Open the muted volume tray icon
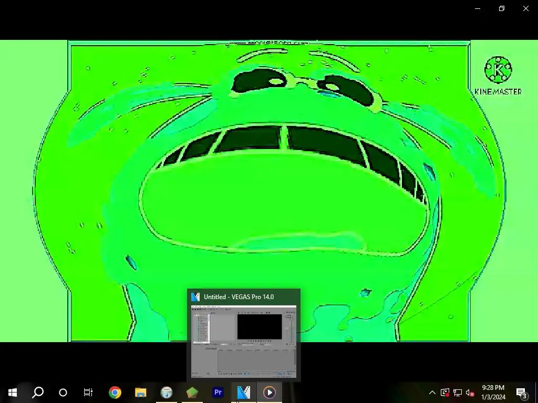Image resolution: width=538 pixels, height=403 pixels. (470, 393)
